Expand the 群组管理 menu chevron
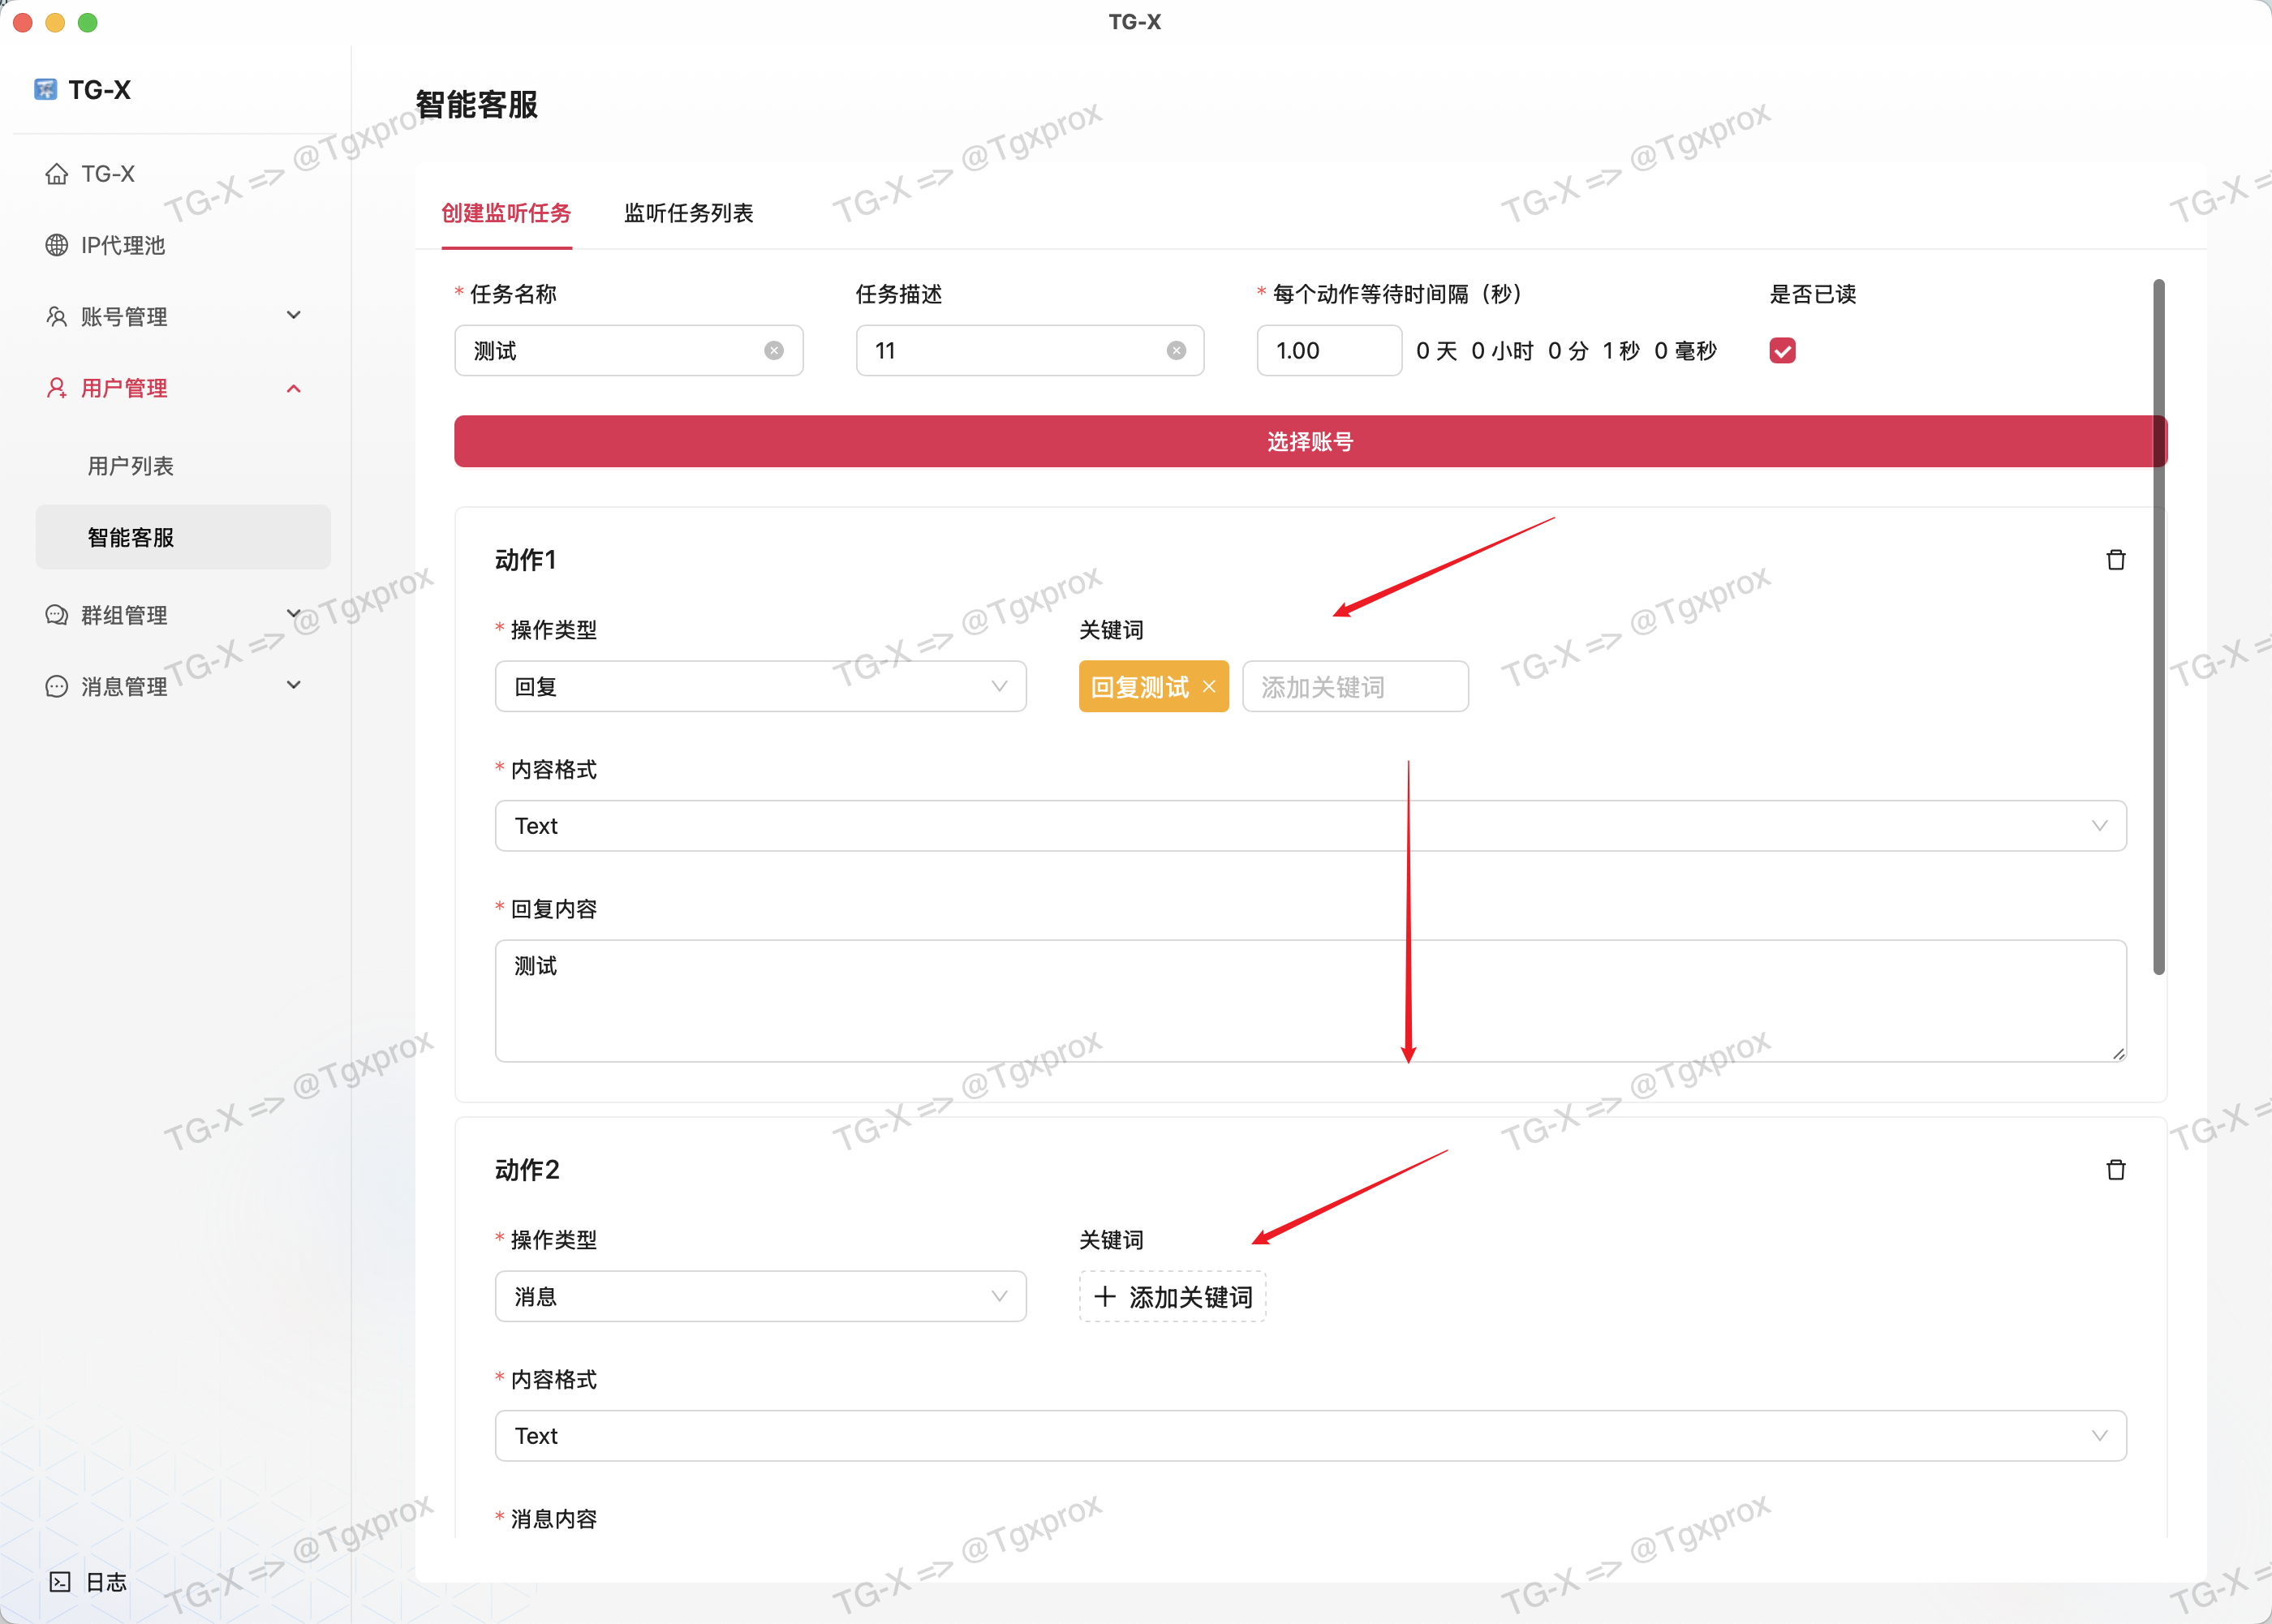The width and height of the screenshot is (2272, 1624). 294,613
